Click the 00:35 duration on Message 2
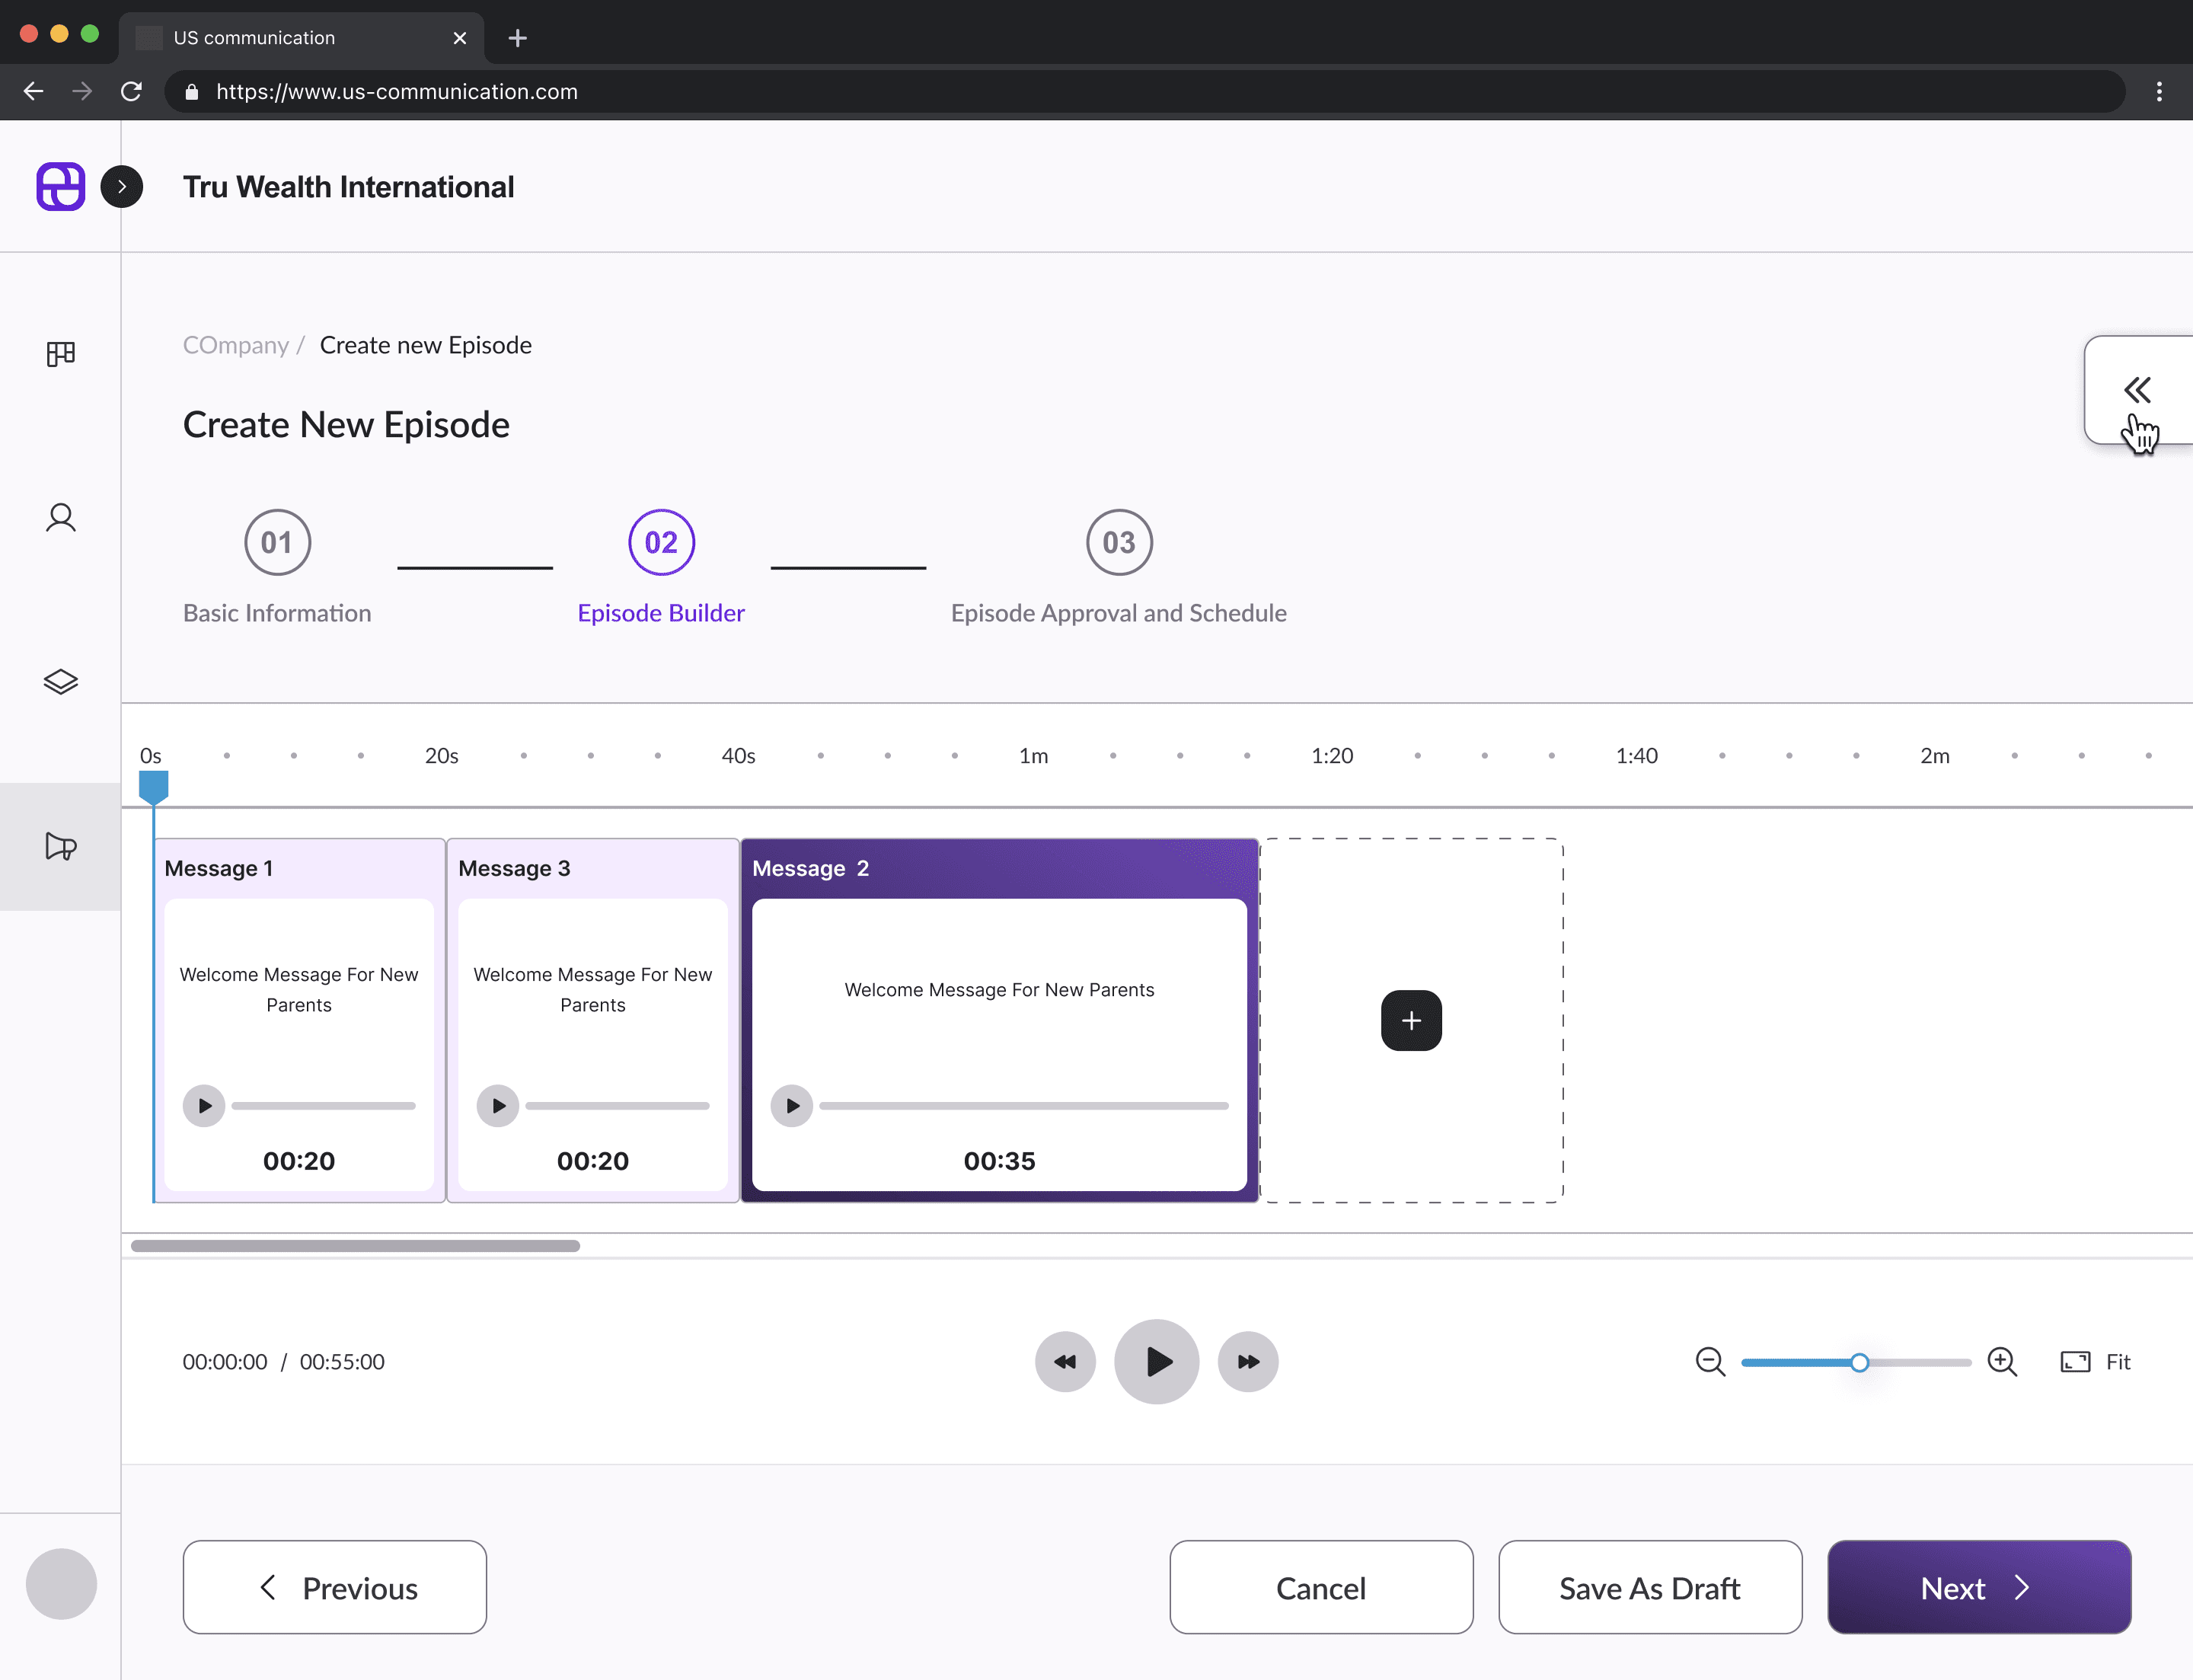 tap(1000, 1161)
